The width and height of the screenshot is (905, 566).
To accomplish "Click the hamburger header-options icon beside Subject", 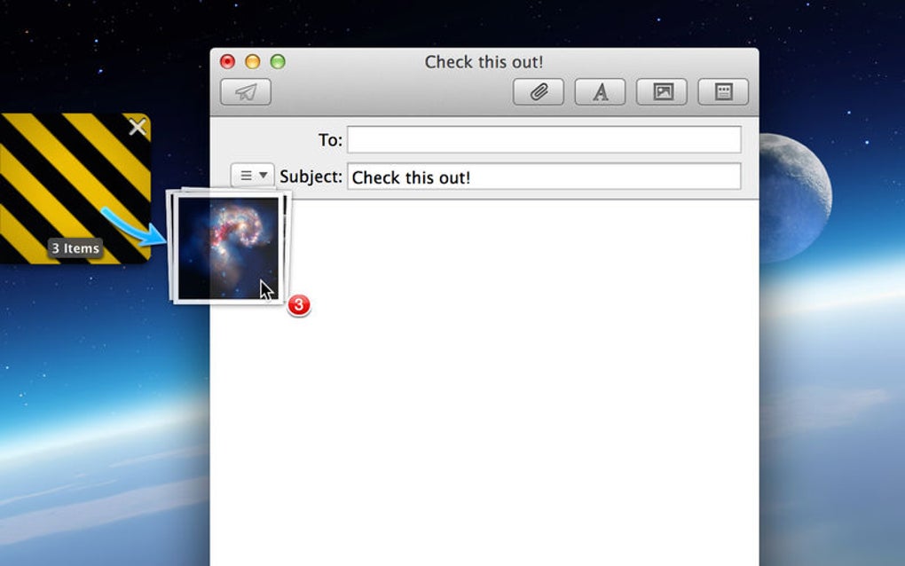I will tap(246, 175).
